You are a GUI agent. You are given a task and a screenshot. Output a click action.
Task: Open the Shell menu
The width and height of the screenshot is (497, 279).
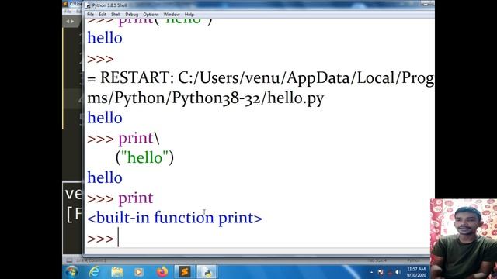pyautogui.click(x=116, y=15)
